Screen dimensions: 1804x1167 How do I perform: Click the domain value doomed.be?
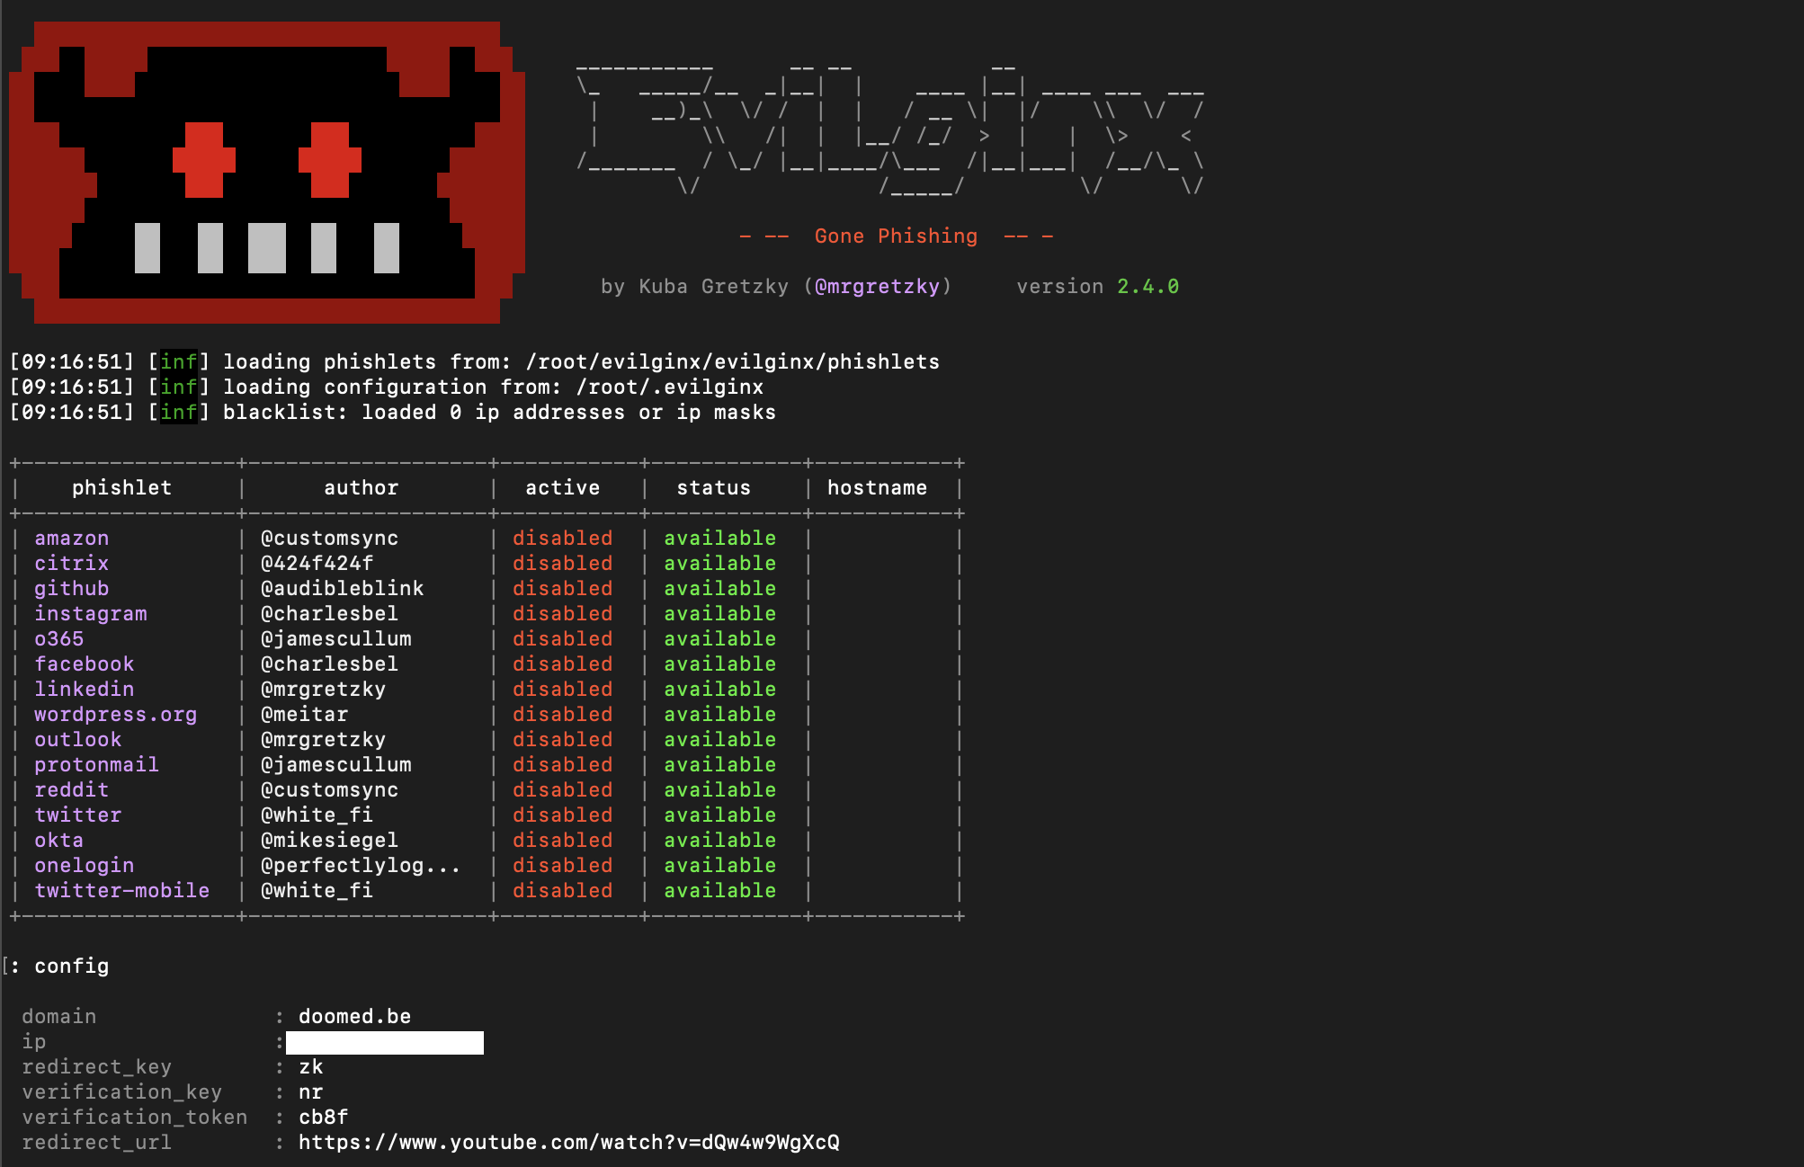click(354, 1017)
